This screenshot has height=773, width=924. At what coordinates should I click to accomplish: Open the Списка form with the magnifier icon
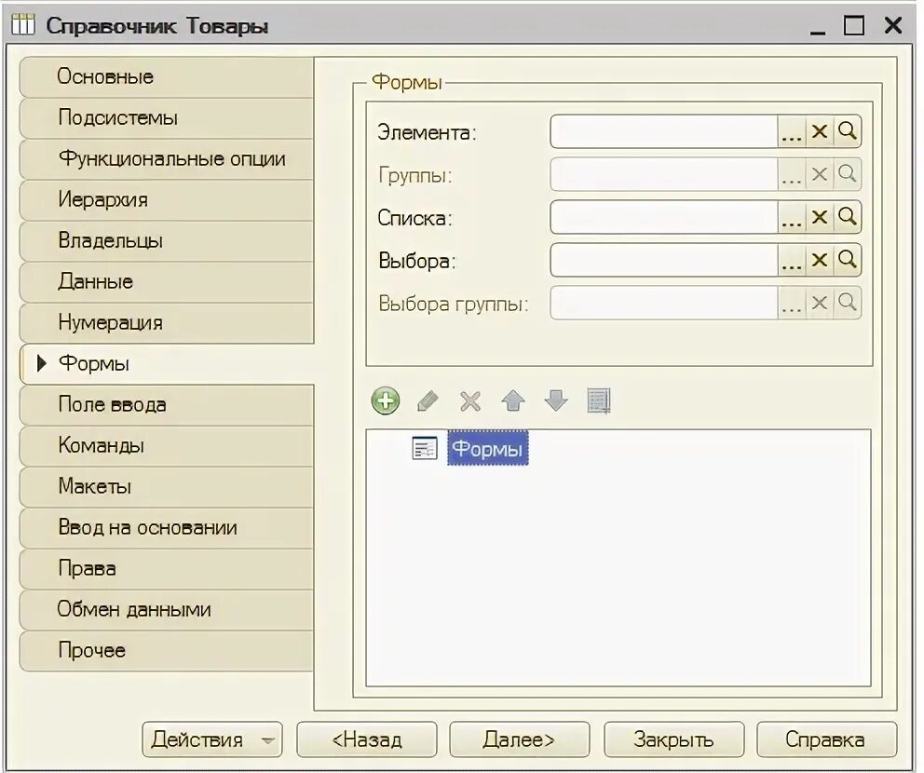point(848,217)
